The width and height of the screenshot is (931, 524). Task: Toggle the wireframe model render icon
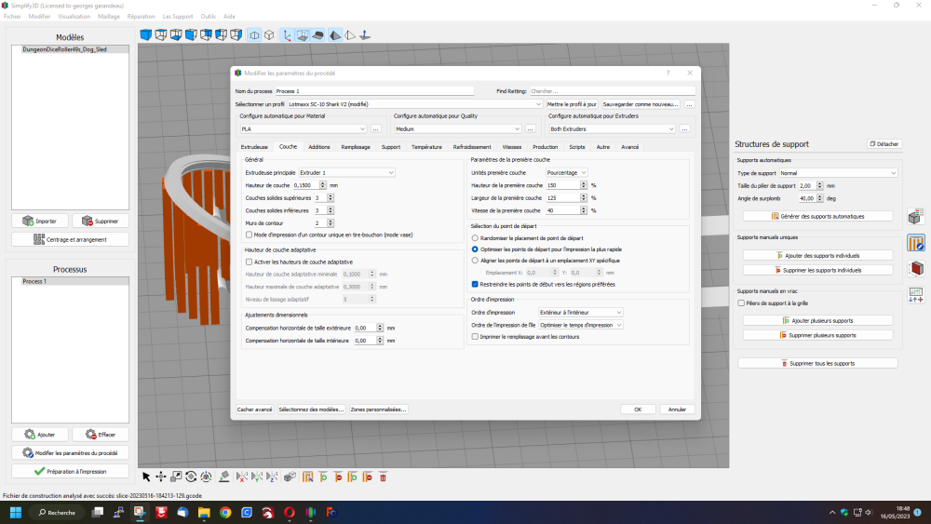coord(350,35)
